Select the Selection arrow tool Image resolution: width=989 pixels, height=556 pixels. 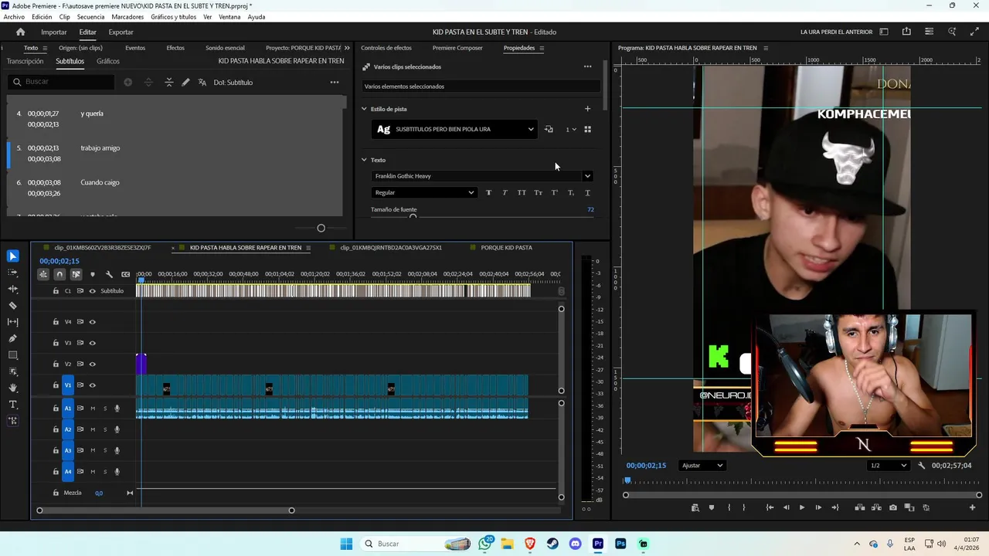click(13, 256)
